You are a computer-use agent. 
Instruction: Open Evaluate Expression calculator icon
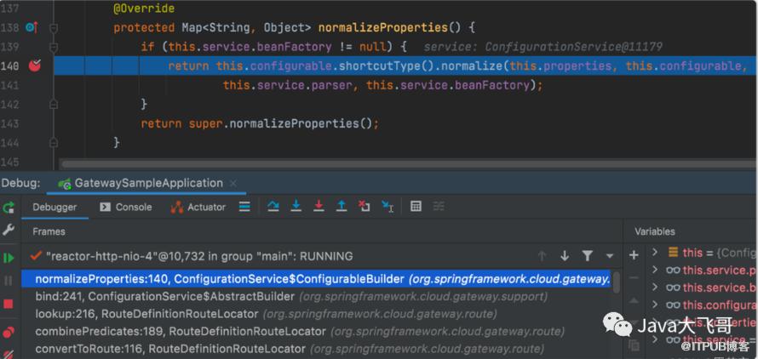click(416, 207)
